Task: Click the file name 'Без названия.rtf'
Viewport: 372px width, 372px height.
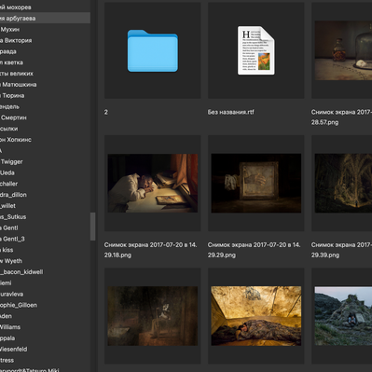Action: pyautogui.click(x=230, y=112)
